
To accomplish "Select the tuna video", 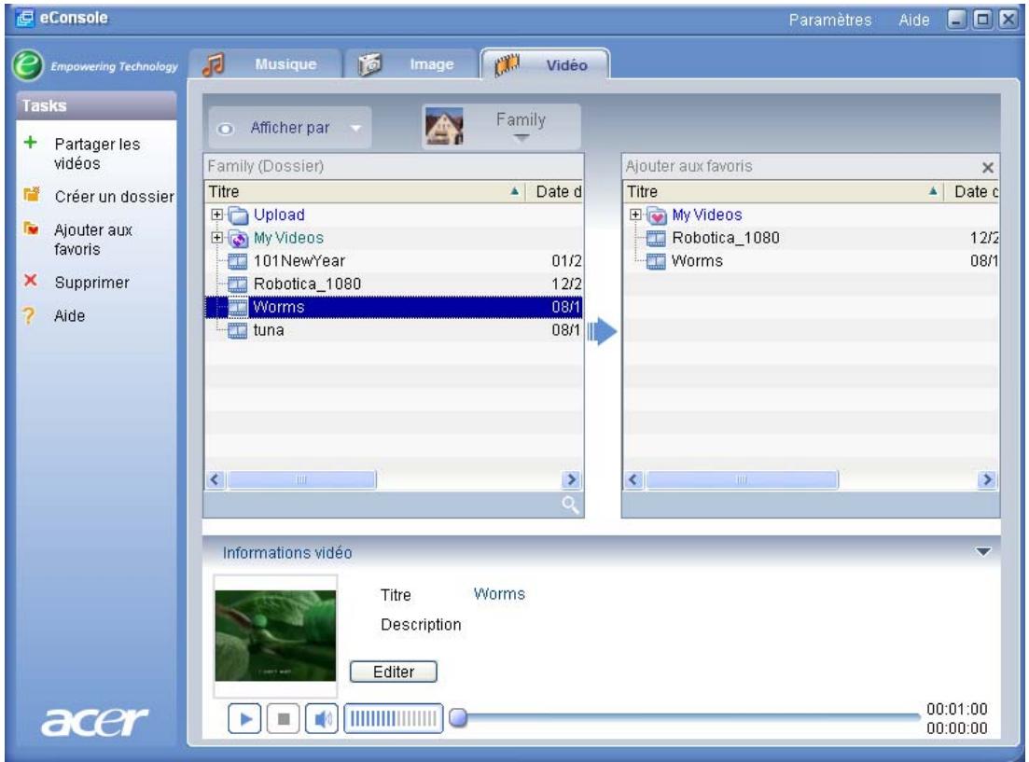I will click(394, 330).
